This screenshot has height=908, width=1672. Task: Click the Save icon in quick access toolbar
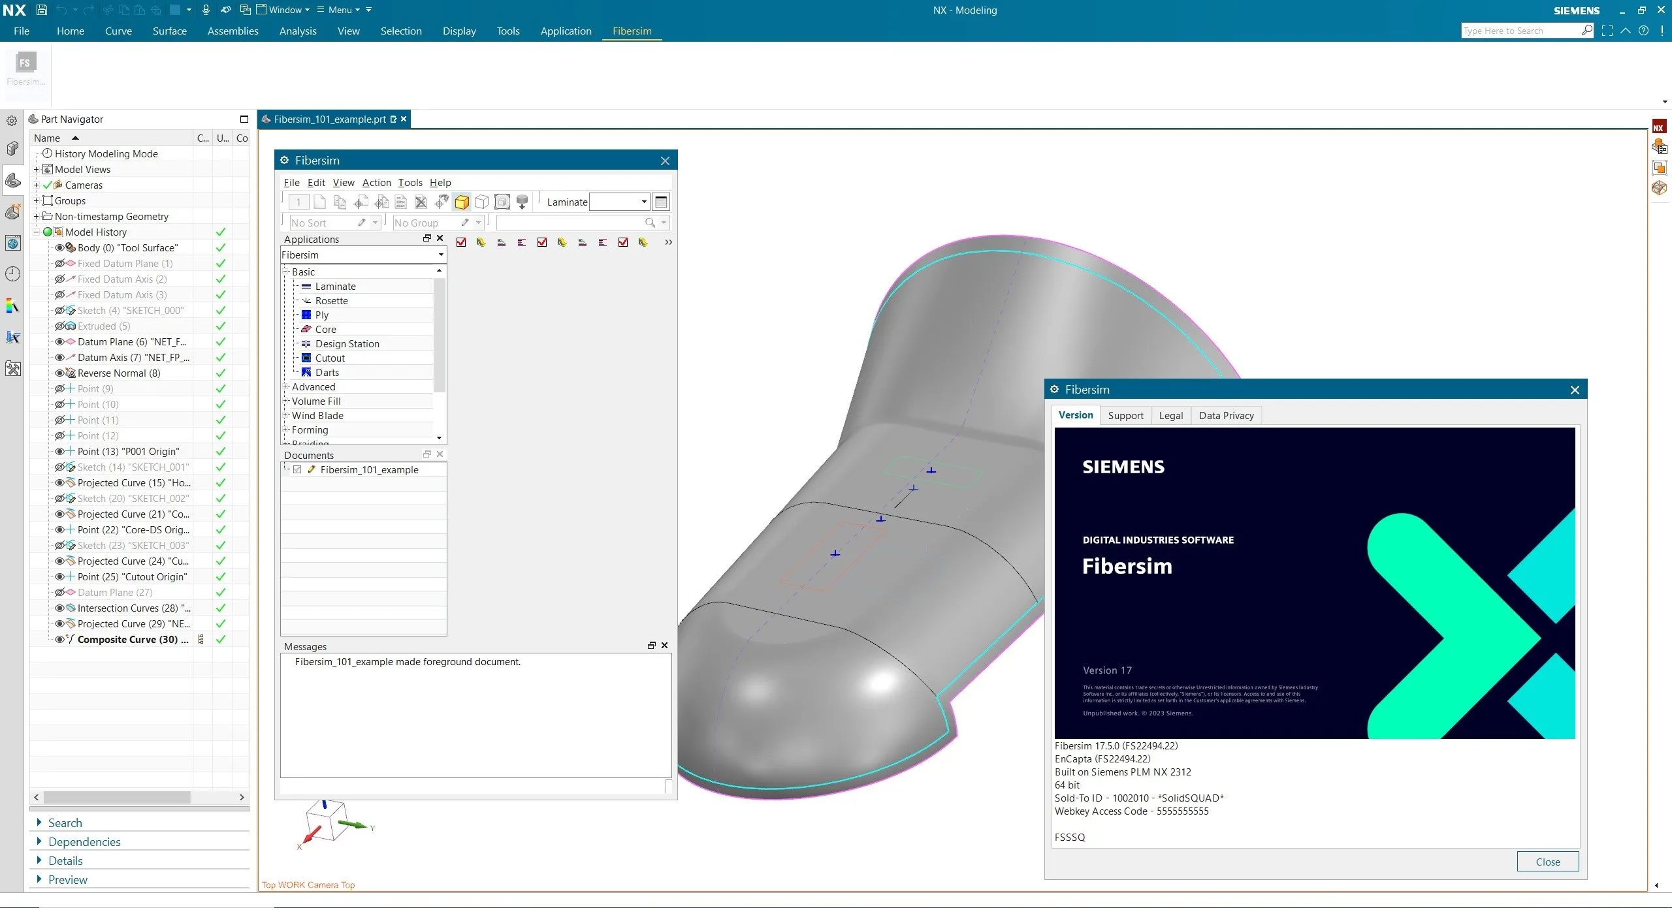coord(41,10)
